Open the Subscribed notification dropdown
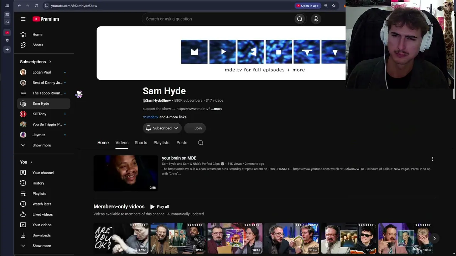The height and width of the screenshot is (256, 456). pyautogui.click(x=162, y=128)
